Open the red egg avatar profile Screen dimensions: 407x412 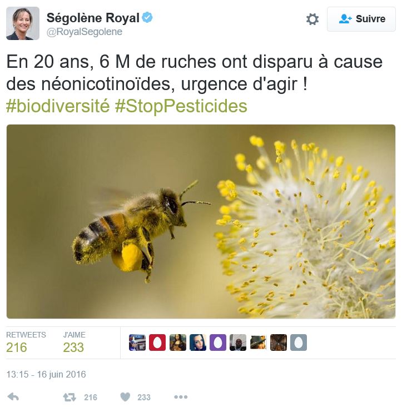pos(157,342)
